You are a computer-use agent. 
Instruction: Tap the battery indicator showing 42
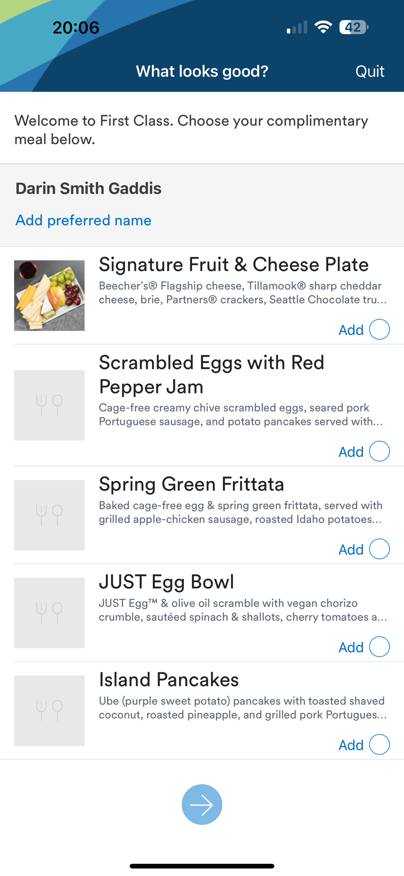click(x=354, y=27)
